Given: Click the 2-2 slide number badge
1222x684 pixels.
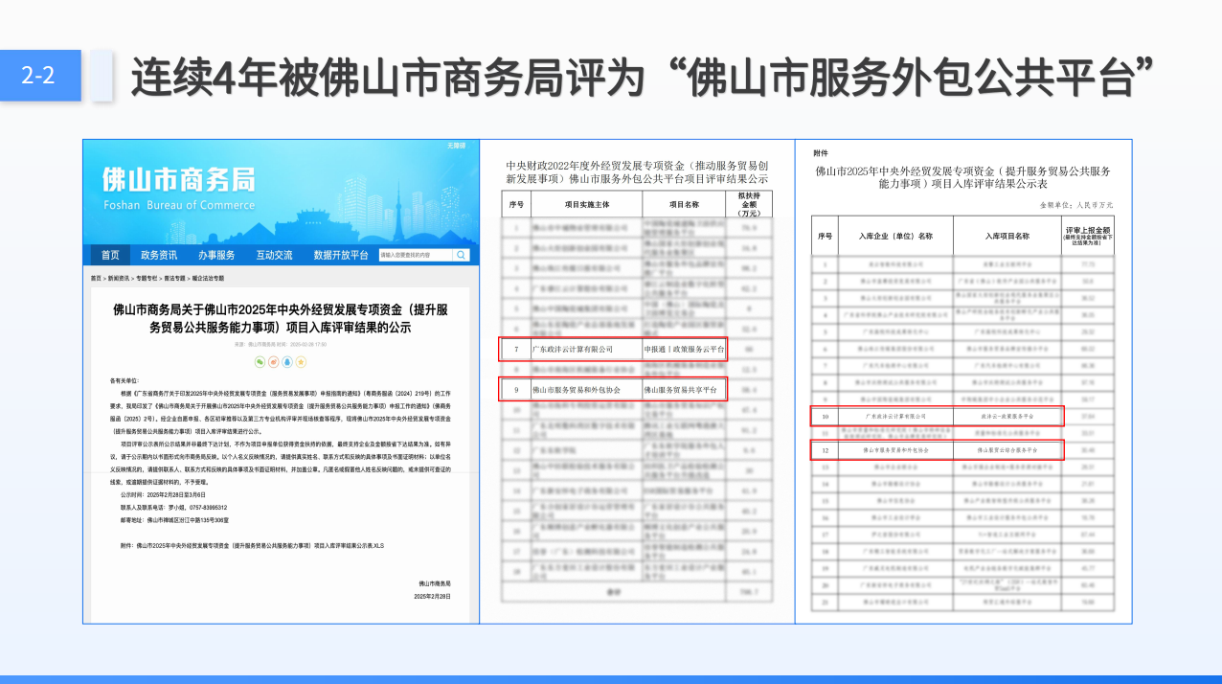Looking at the screenshot, I should coord(39,76).
